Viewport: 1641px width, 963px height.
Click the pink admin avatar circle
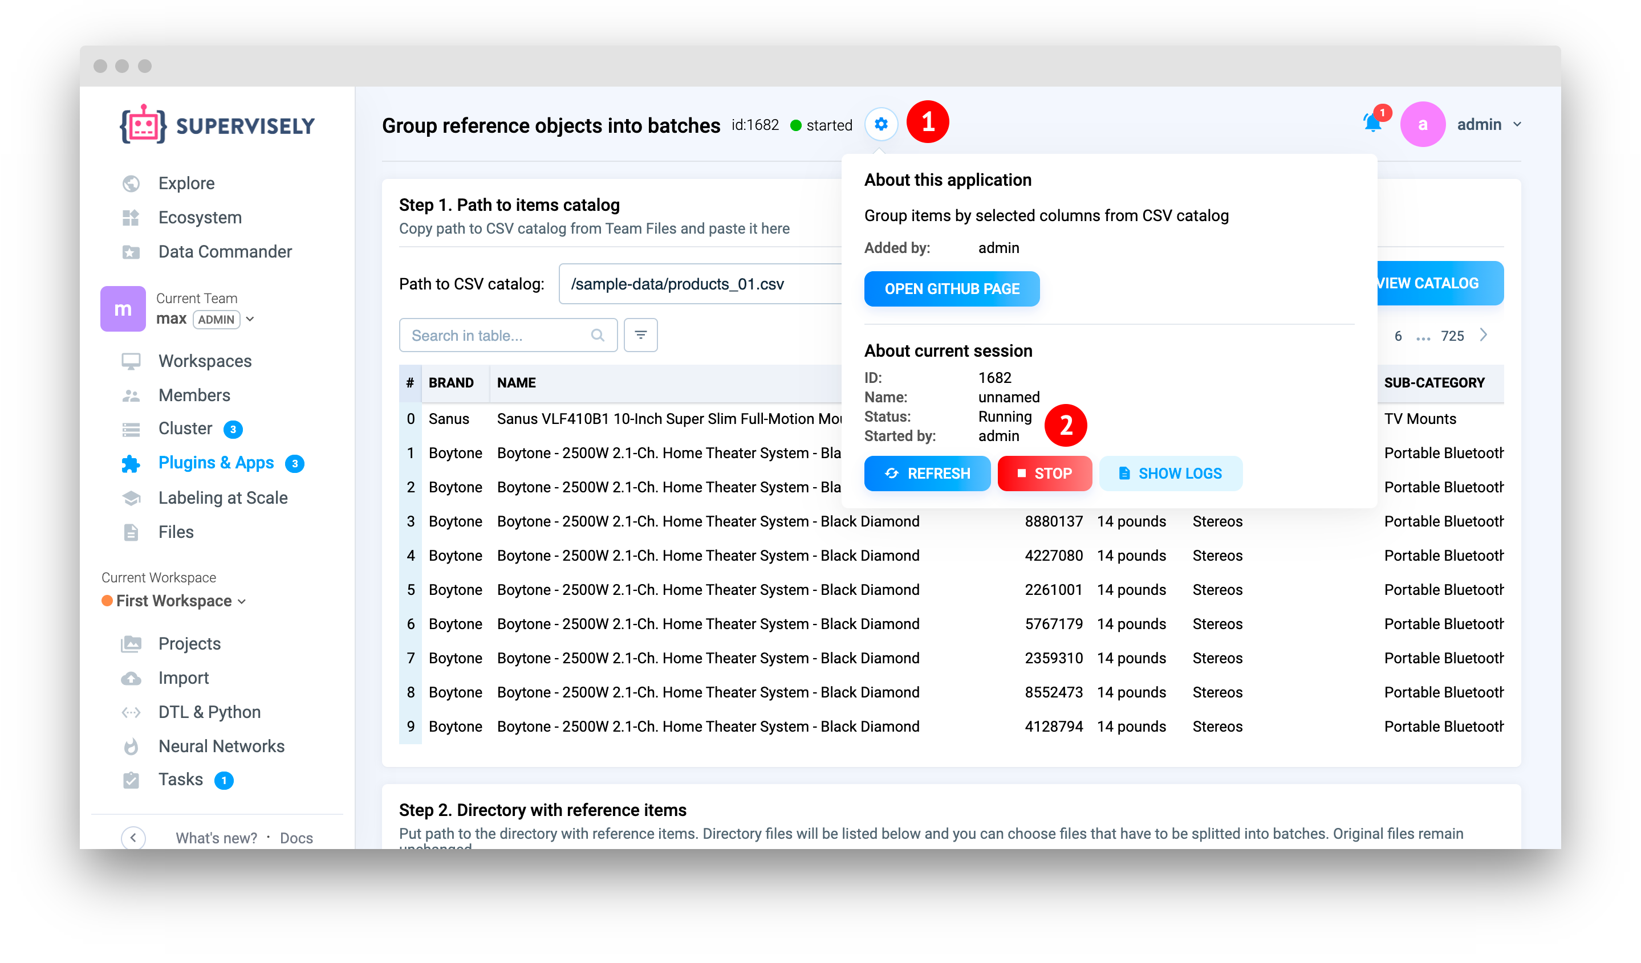click(x=1422, y=124)
